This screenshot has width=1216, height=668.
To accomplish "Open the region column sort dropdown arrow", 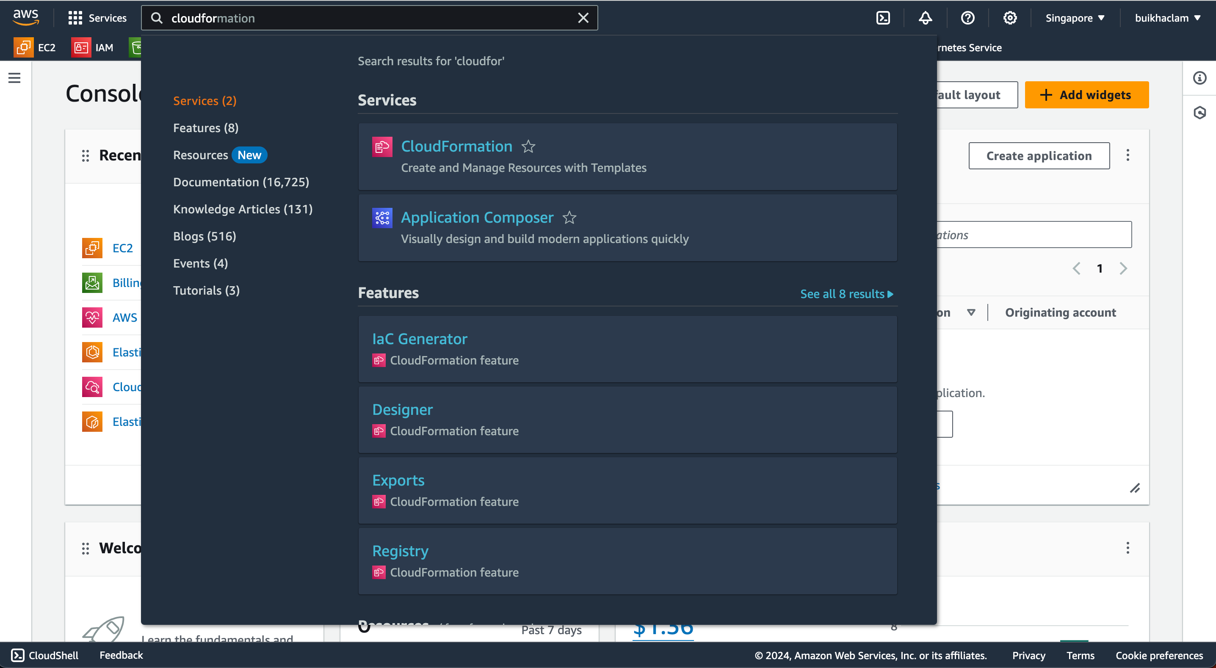I will tap(971, 312).
